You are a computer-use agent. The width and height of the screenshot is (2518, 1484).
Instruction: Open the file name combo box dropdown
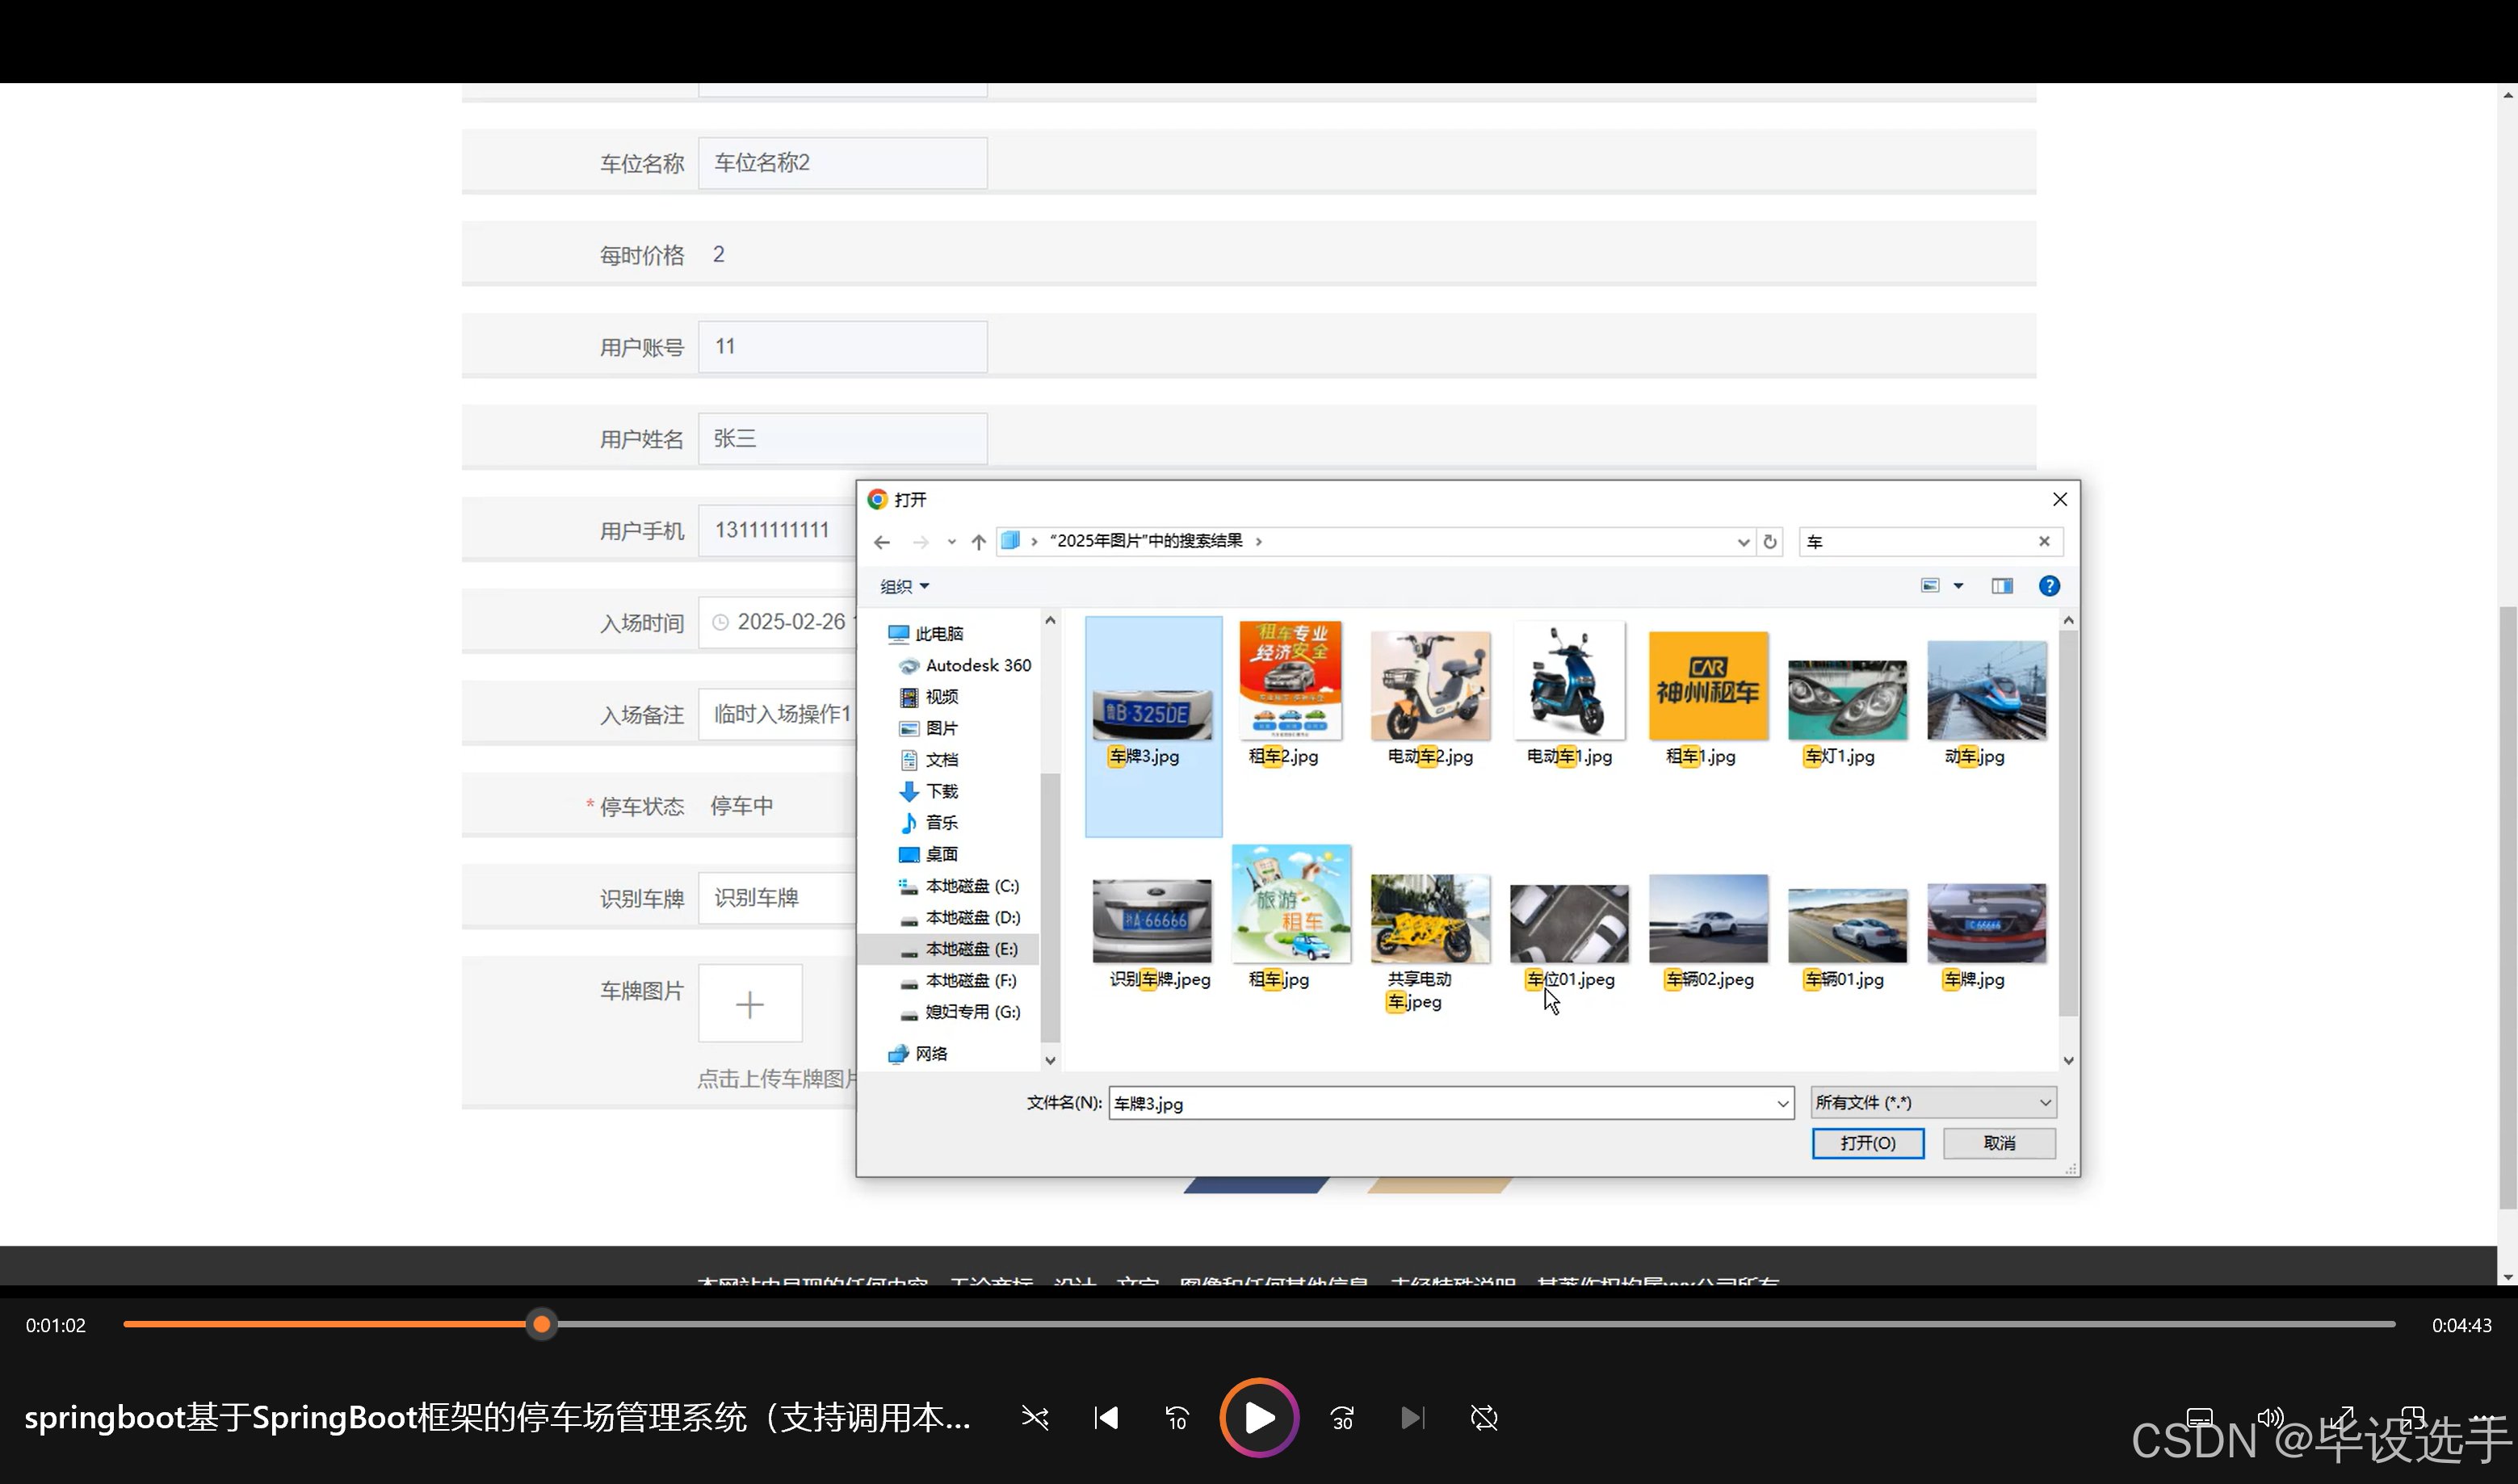pyautogui.click(x=1782, y=1103)
